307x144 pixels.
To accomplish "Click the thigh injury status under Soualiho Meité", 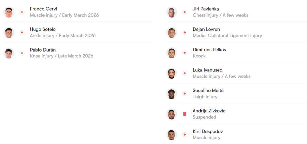I will pos(205,97).
